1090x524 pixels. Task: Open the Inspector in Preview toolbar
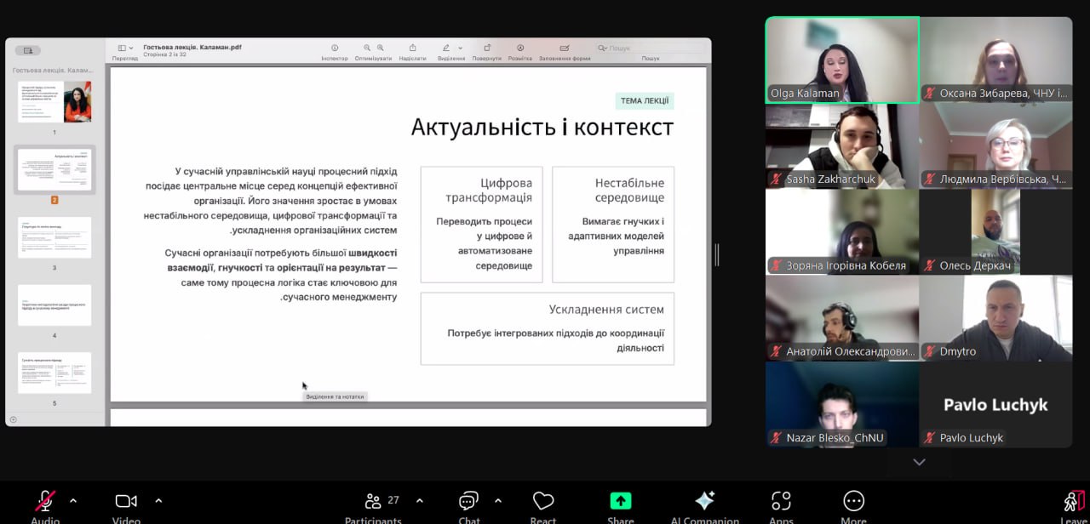(x=335, y=48)
